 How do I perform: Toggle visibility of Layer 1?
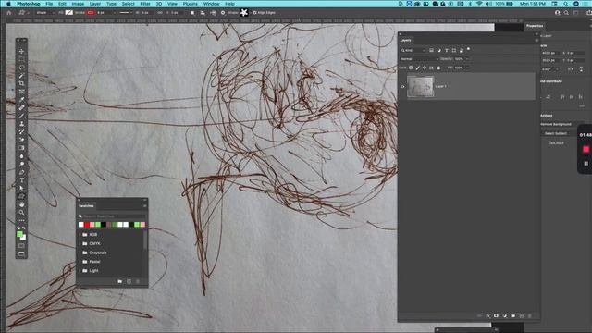point(402,86)
